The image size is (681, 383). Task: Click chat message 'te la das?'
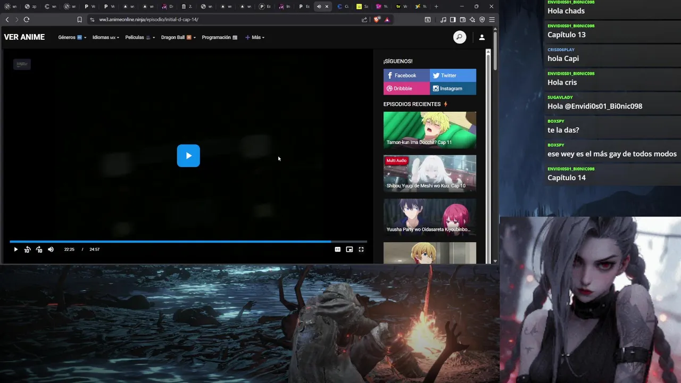(563, 130)
